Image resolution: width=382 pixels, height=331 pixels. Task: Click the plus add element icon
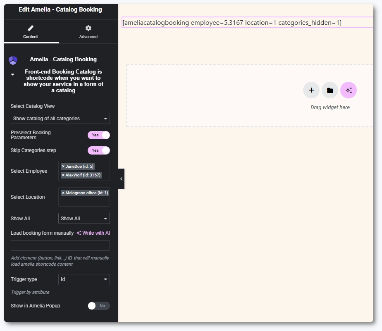tap(311, 90)
